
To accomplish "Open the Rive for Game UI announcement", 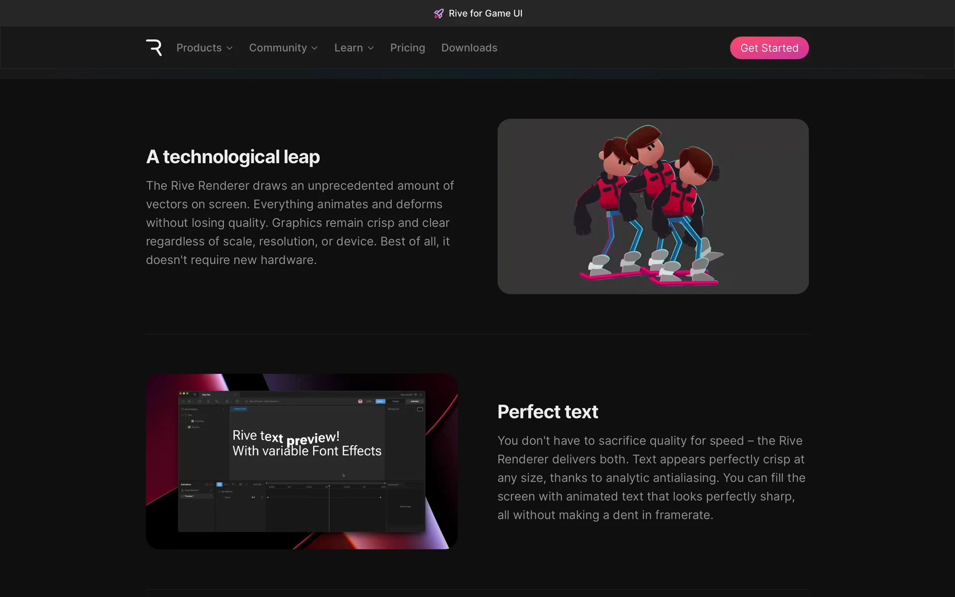I will pyautogui.click(x=485, y=13).
